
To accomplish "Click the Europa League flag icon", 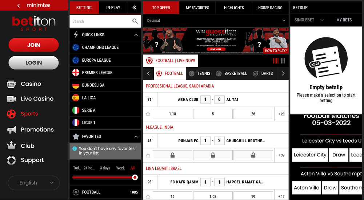I will 76,60.
